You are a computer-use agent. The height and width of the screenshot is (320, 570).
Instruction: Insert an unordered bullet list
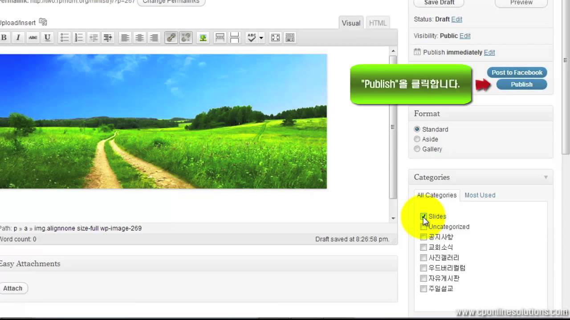tap(65, 38)
